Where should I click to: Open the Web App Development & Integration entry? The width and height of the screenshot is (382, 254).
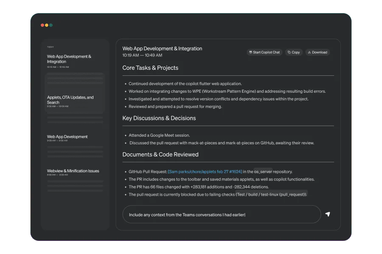(69, 59)
